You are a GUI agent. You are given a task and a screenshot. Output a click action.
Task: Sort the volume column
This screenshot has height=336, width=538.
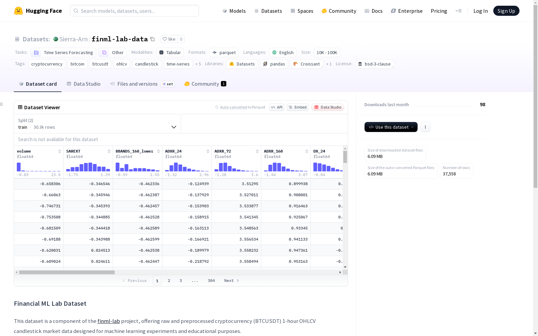coord(60,151)
